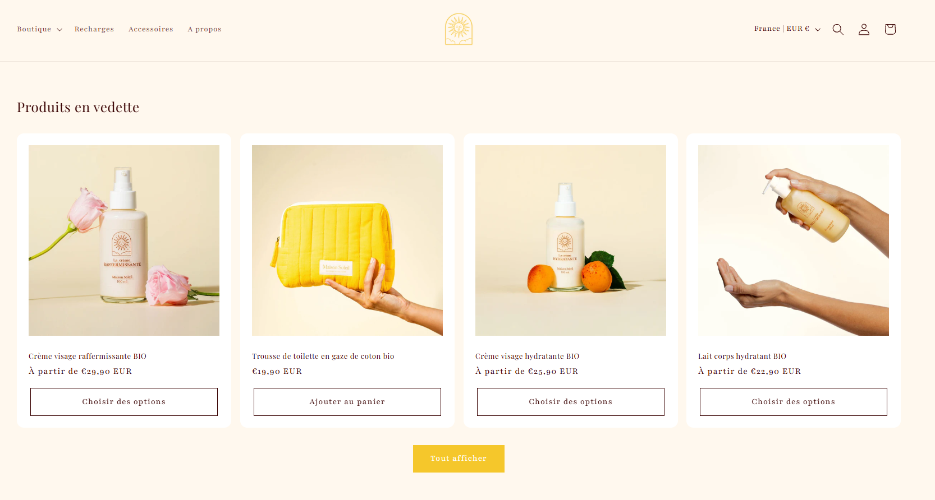This screenshot has height=500, width=935.
Task: Open the A propos page
Action: 204,29
